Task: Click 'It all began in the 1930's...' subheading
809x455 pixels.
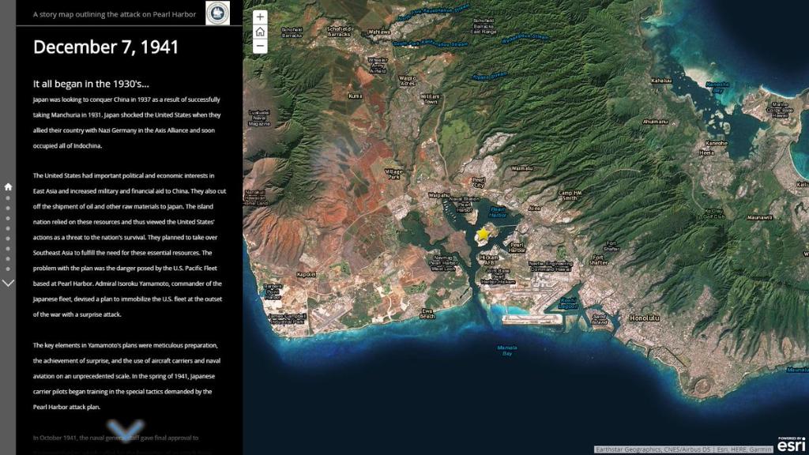Action: coord(91,84)
